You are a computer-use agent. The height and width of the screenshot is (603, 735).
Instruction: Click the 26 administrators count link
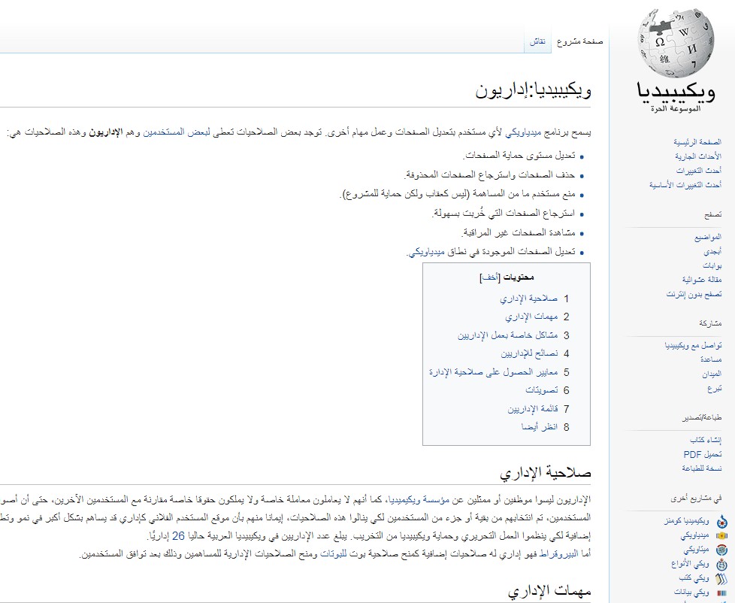[x=179, y=535]
